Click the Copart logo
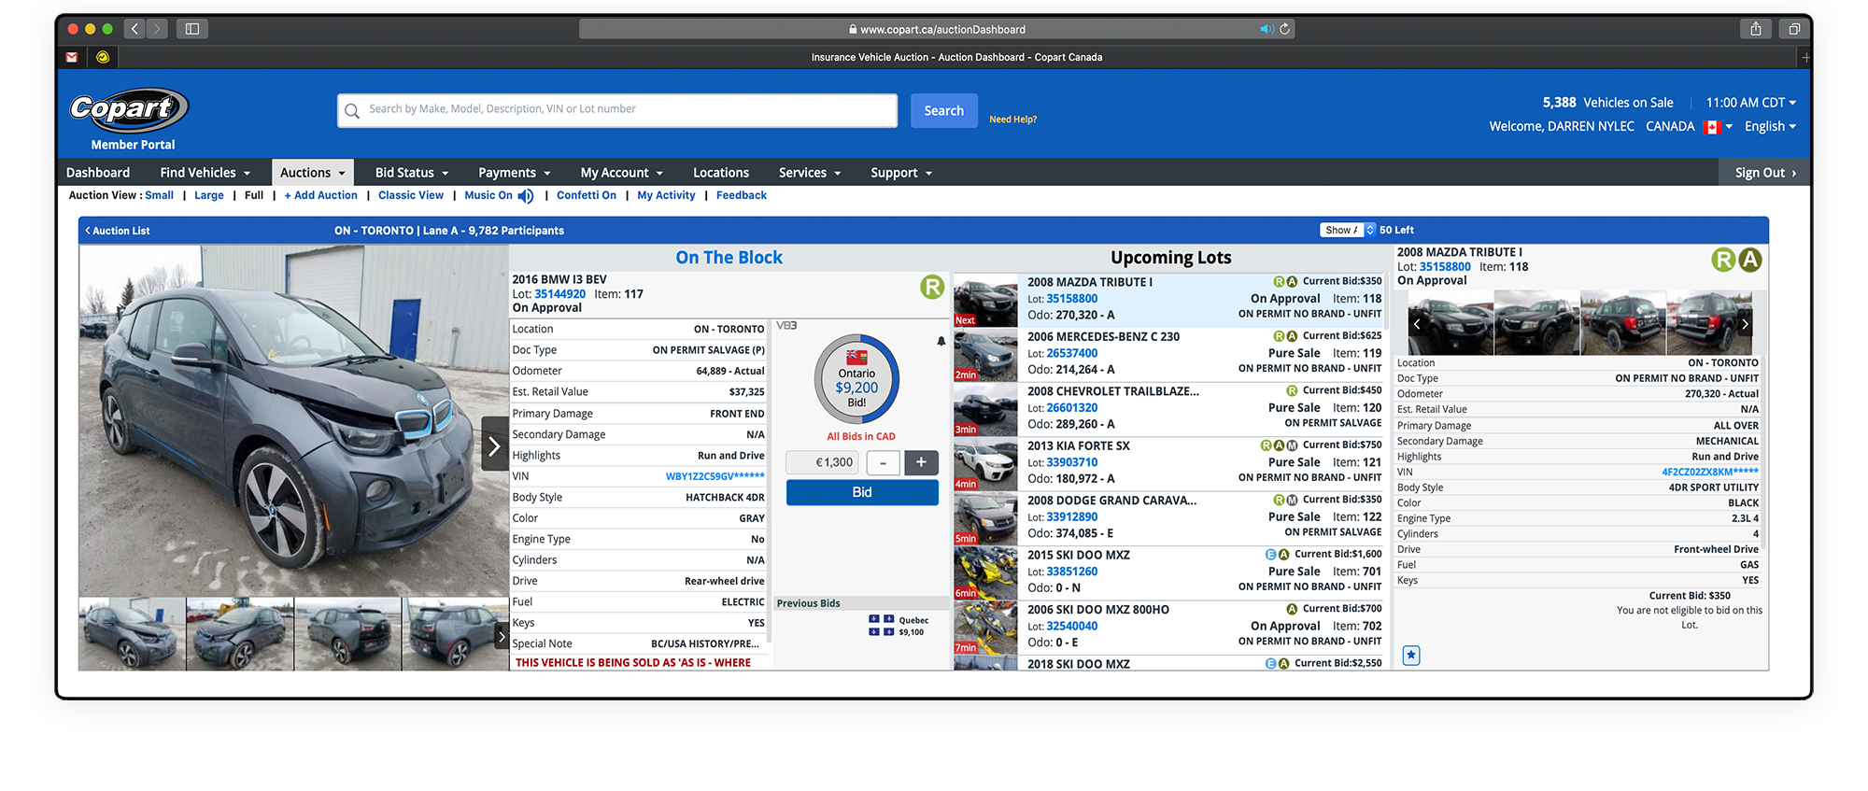Viewport: 1868px width, 791px height. pyautogui.click(x=129, y=110)
